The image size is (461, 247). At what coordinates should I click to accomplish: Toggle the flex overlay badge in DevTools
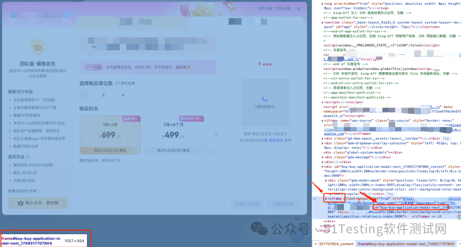[x=390, y=194]
